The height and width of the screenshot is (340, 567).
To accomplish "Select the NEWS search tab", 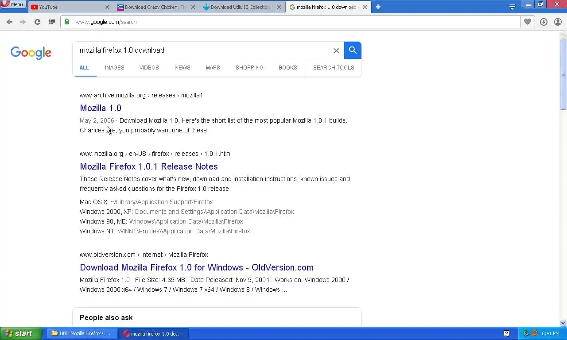I will (183, 68).
